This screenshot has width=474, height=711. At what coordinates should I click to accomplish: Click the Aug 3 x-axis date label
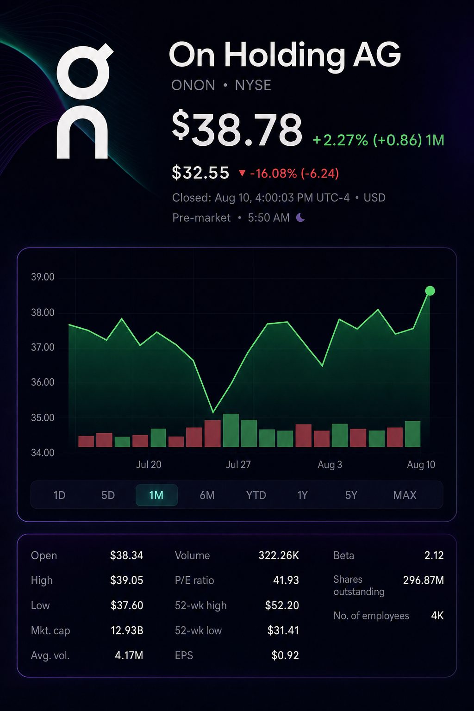point(330,465)
